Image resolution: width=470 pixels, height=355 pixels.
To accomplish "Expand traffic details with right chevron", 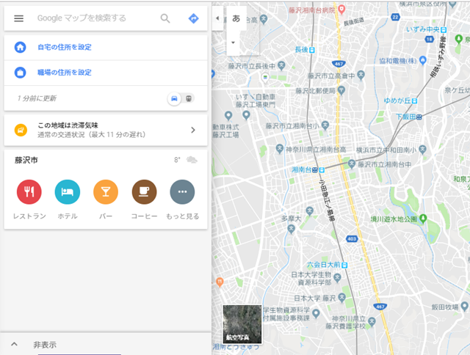I will (193, 130).
